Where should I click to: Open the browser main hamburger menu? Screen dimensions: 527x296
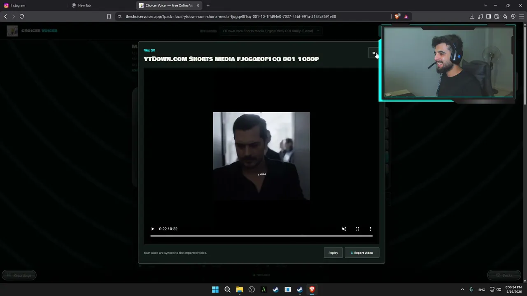pos(522,16)
